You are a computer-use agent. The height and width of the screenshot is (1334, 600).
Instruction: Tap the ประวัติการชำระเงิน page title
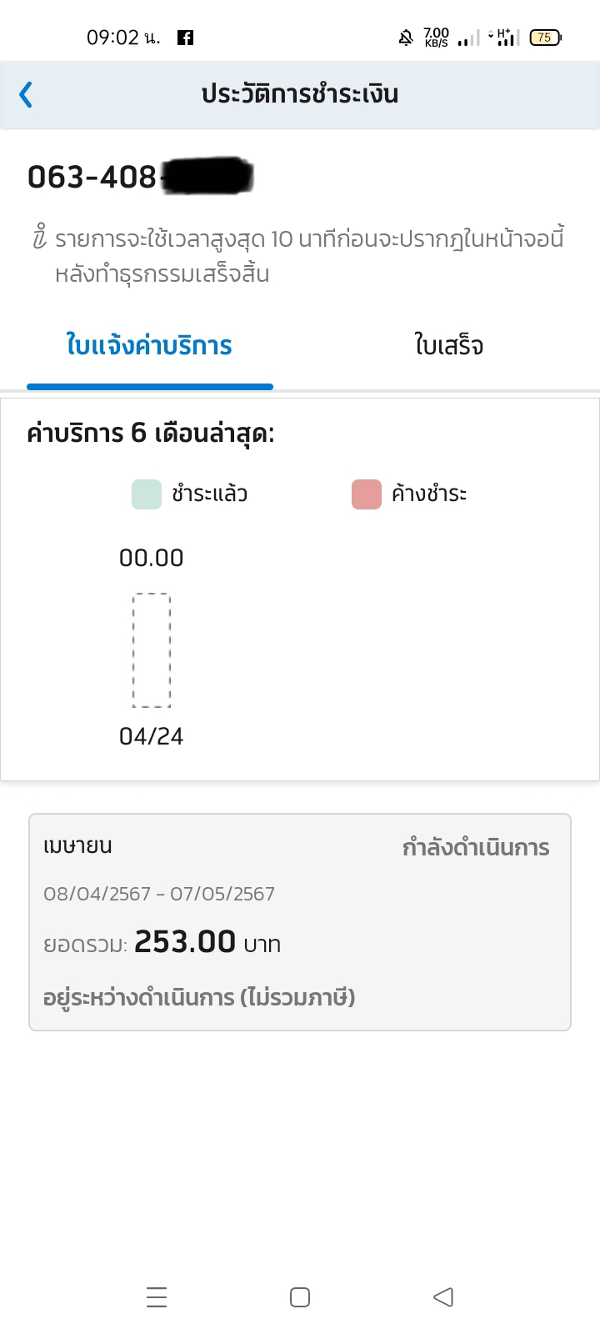[x=300, y=94]
